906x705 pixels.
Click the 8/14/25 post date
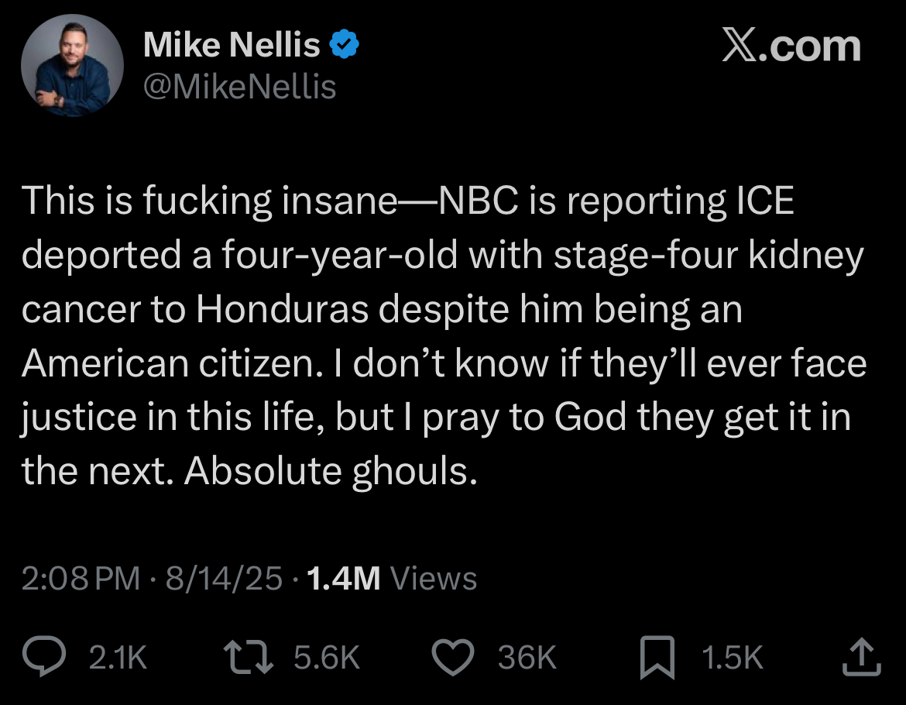click(x=225, y=578)
